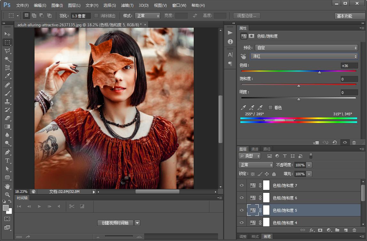The height and width of the screenshot is (241, 367).
Task: Click the 创建视频时间轴 button
Action: point(115,223)
